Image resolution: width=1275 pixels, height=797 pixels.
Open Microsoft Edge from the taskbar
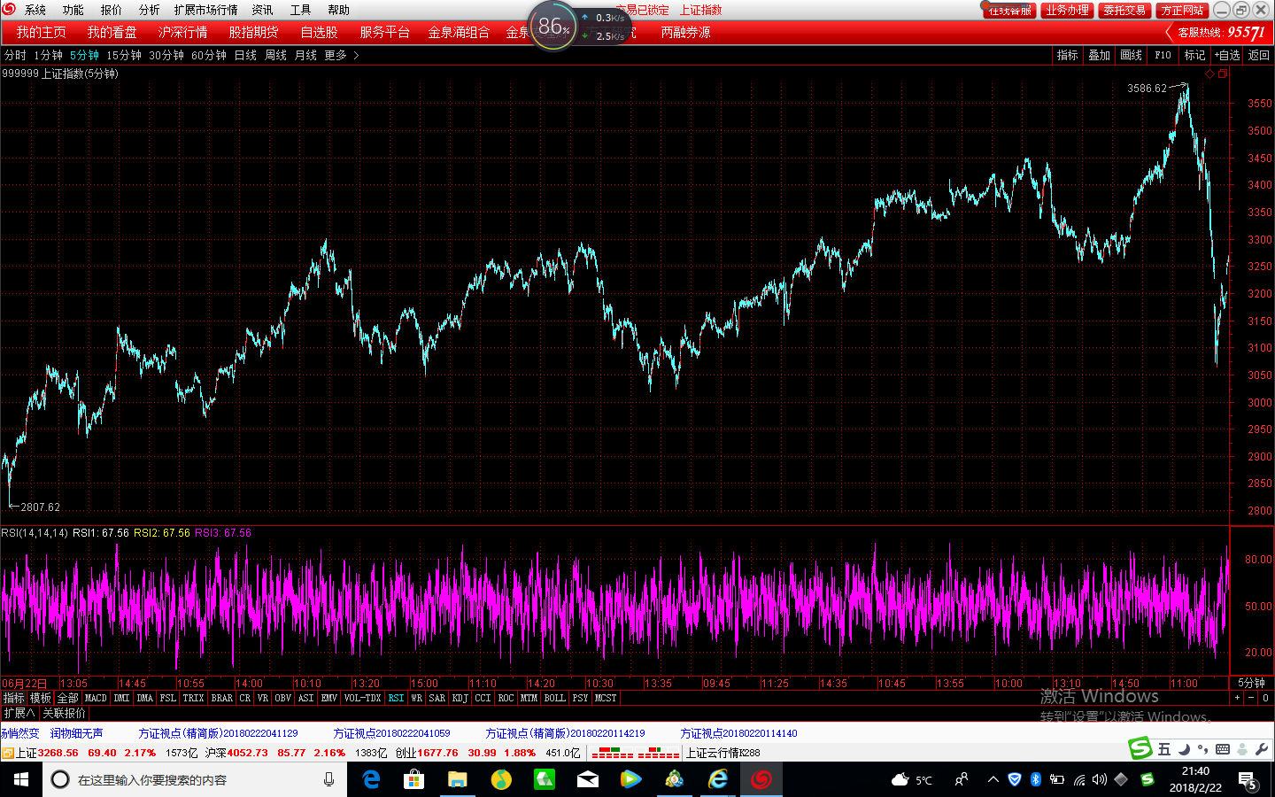[371, 779]
